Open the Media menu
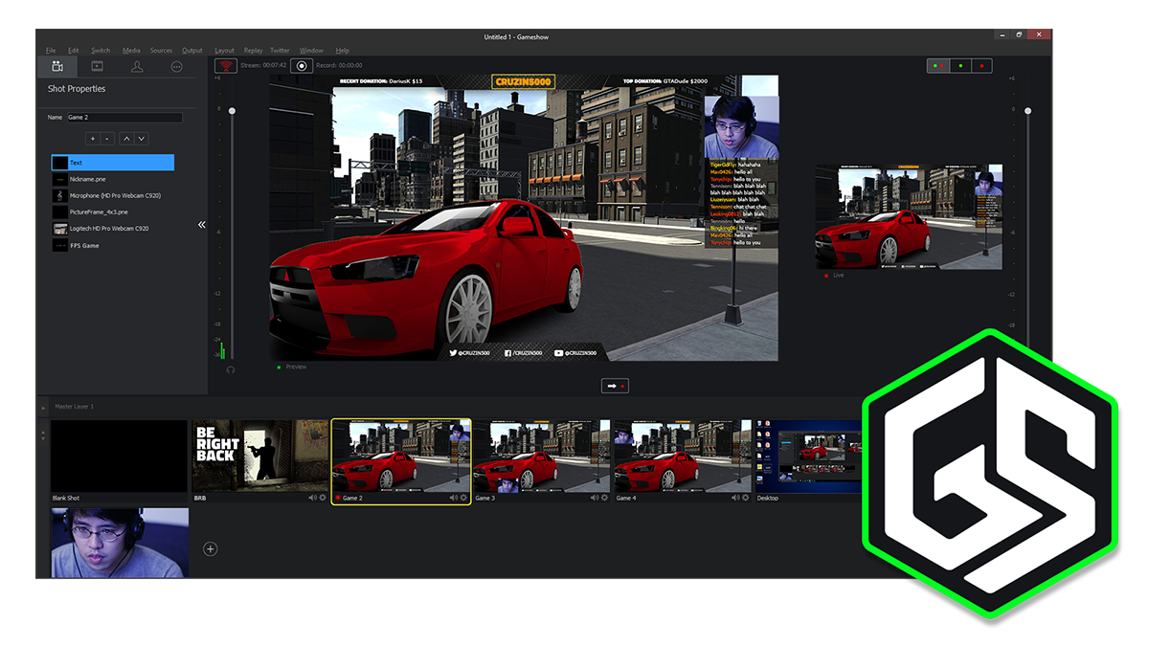1149x646 pixels. pyautogui.click(x=131, y=51)
